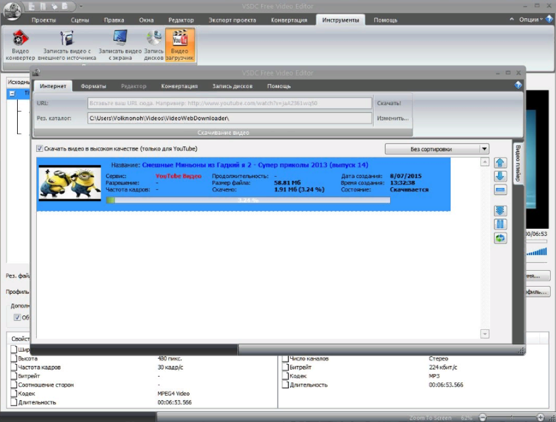Collapse the tree node in source files
Screen dimensions: 556x422
click(12, 94)
